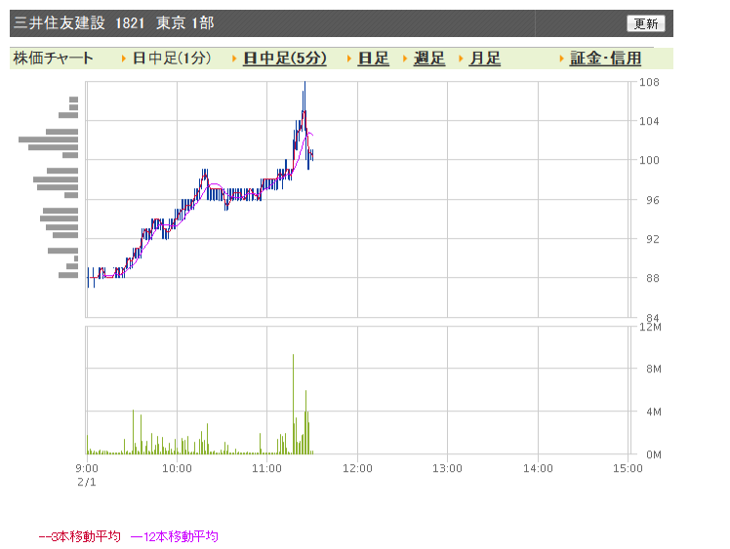Click the longest volume-by-price histogram bar
This screenshot has width=730, height=549.
click(49, 139)
